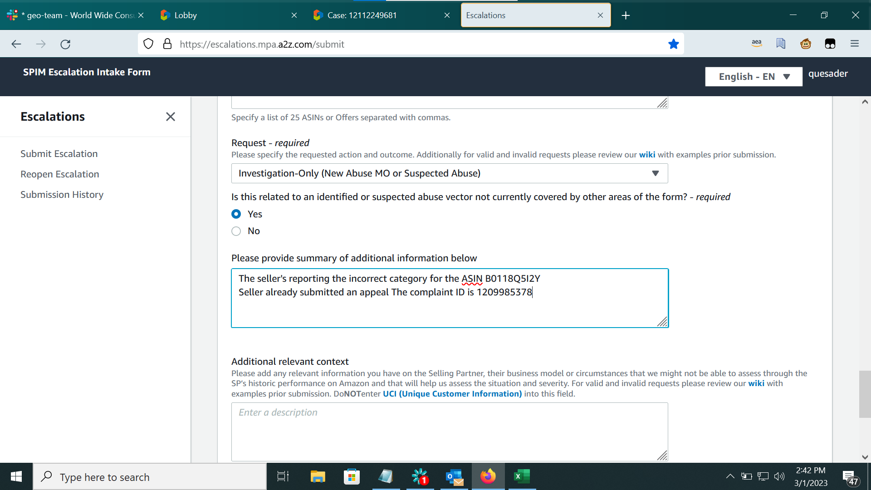Open the tracking protection shield icon

tap(148, 44)
